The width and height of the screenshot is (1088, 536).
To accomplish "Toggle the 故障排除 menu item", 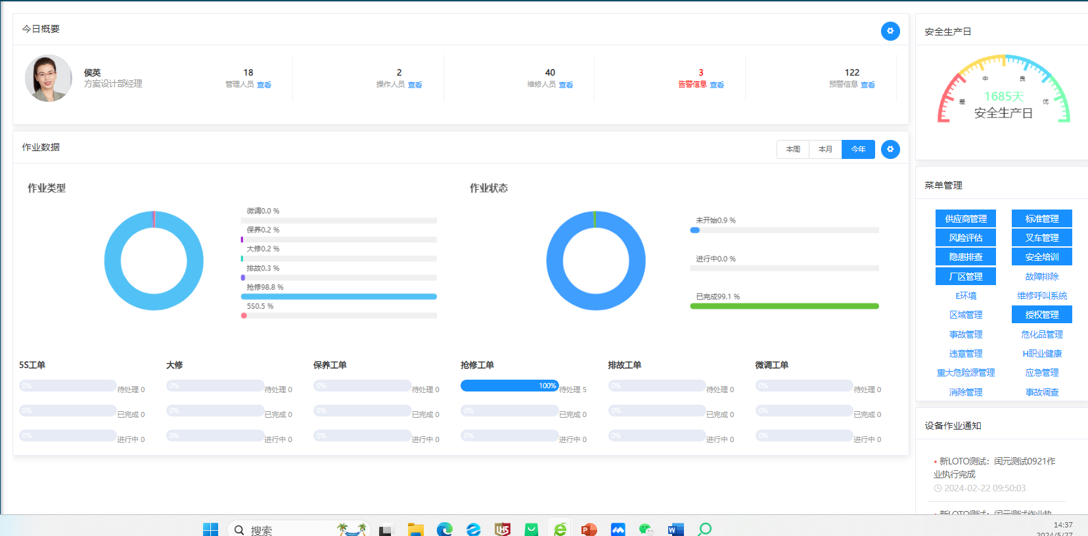I will (x=1041, y=277).
